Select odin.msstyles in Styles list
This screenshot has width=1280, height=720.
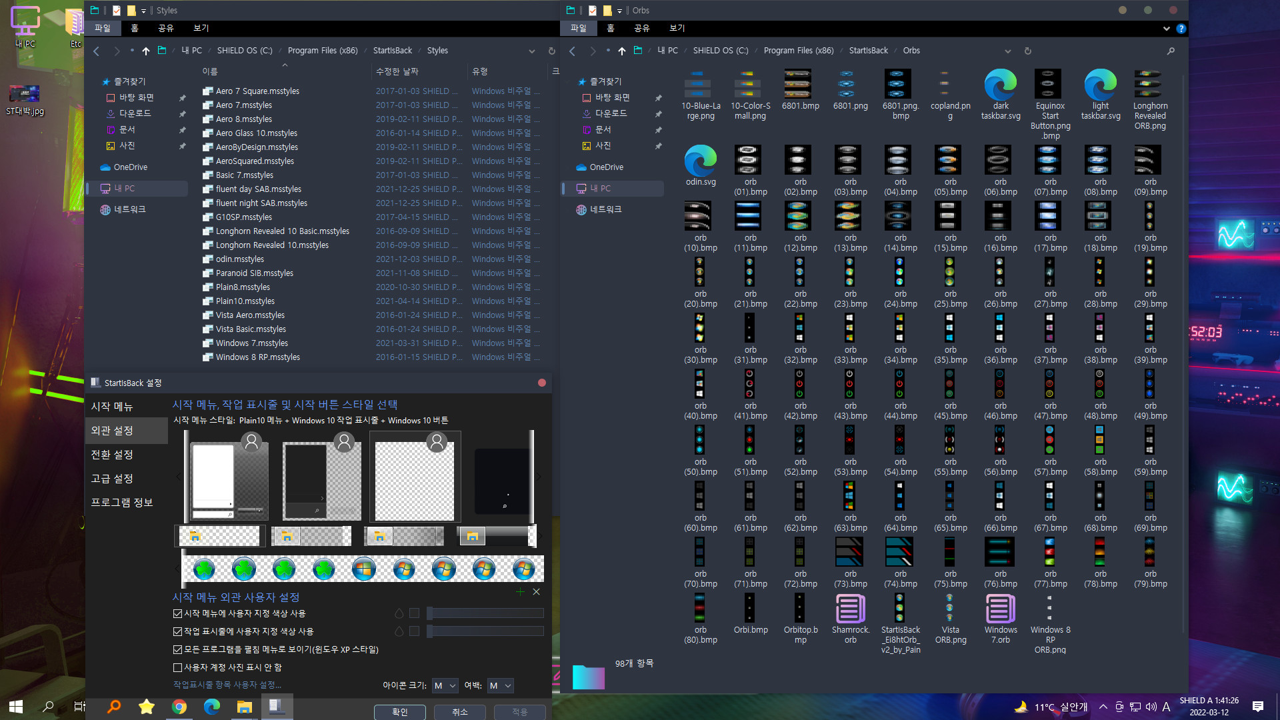(x=240, y=259)
